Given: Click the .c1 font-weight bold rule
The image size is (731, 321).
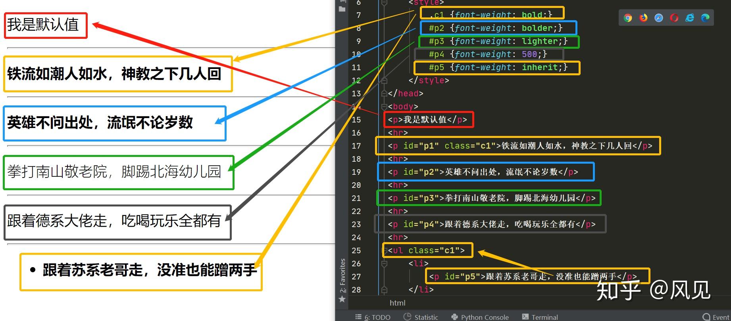Looking at the screenshot, I should 491,15.
